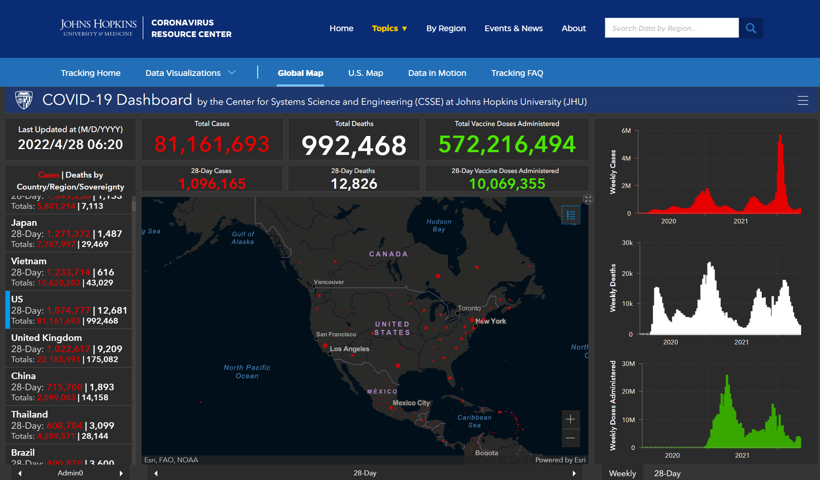Select Japan in the country list
820x480 pixels.
[69, 233]
